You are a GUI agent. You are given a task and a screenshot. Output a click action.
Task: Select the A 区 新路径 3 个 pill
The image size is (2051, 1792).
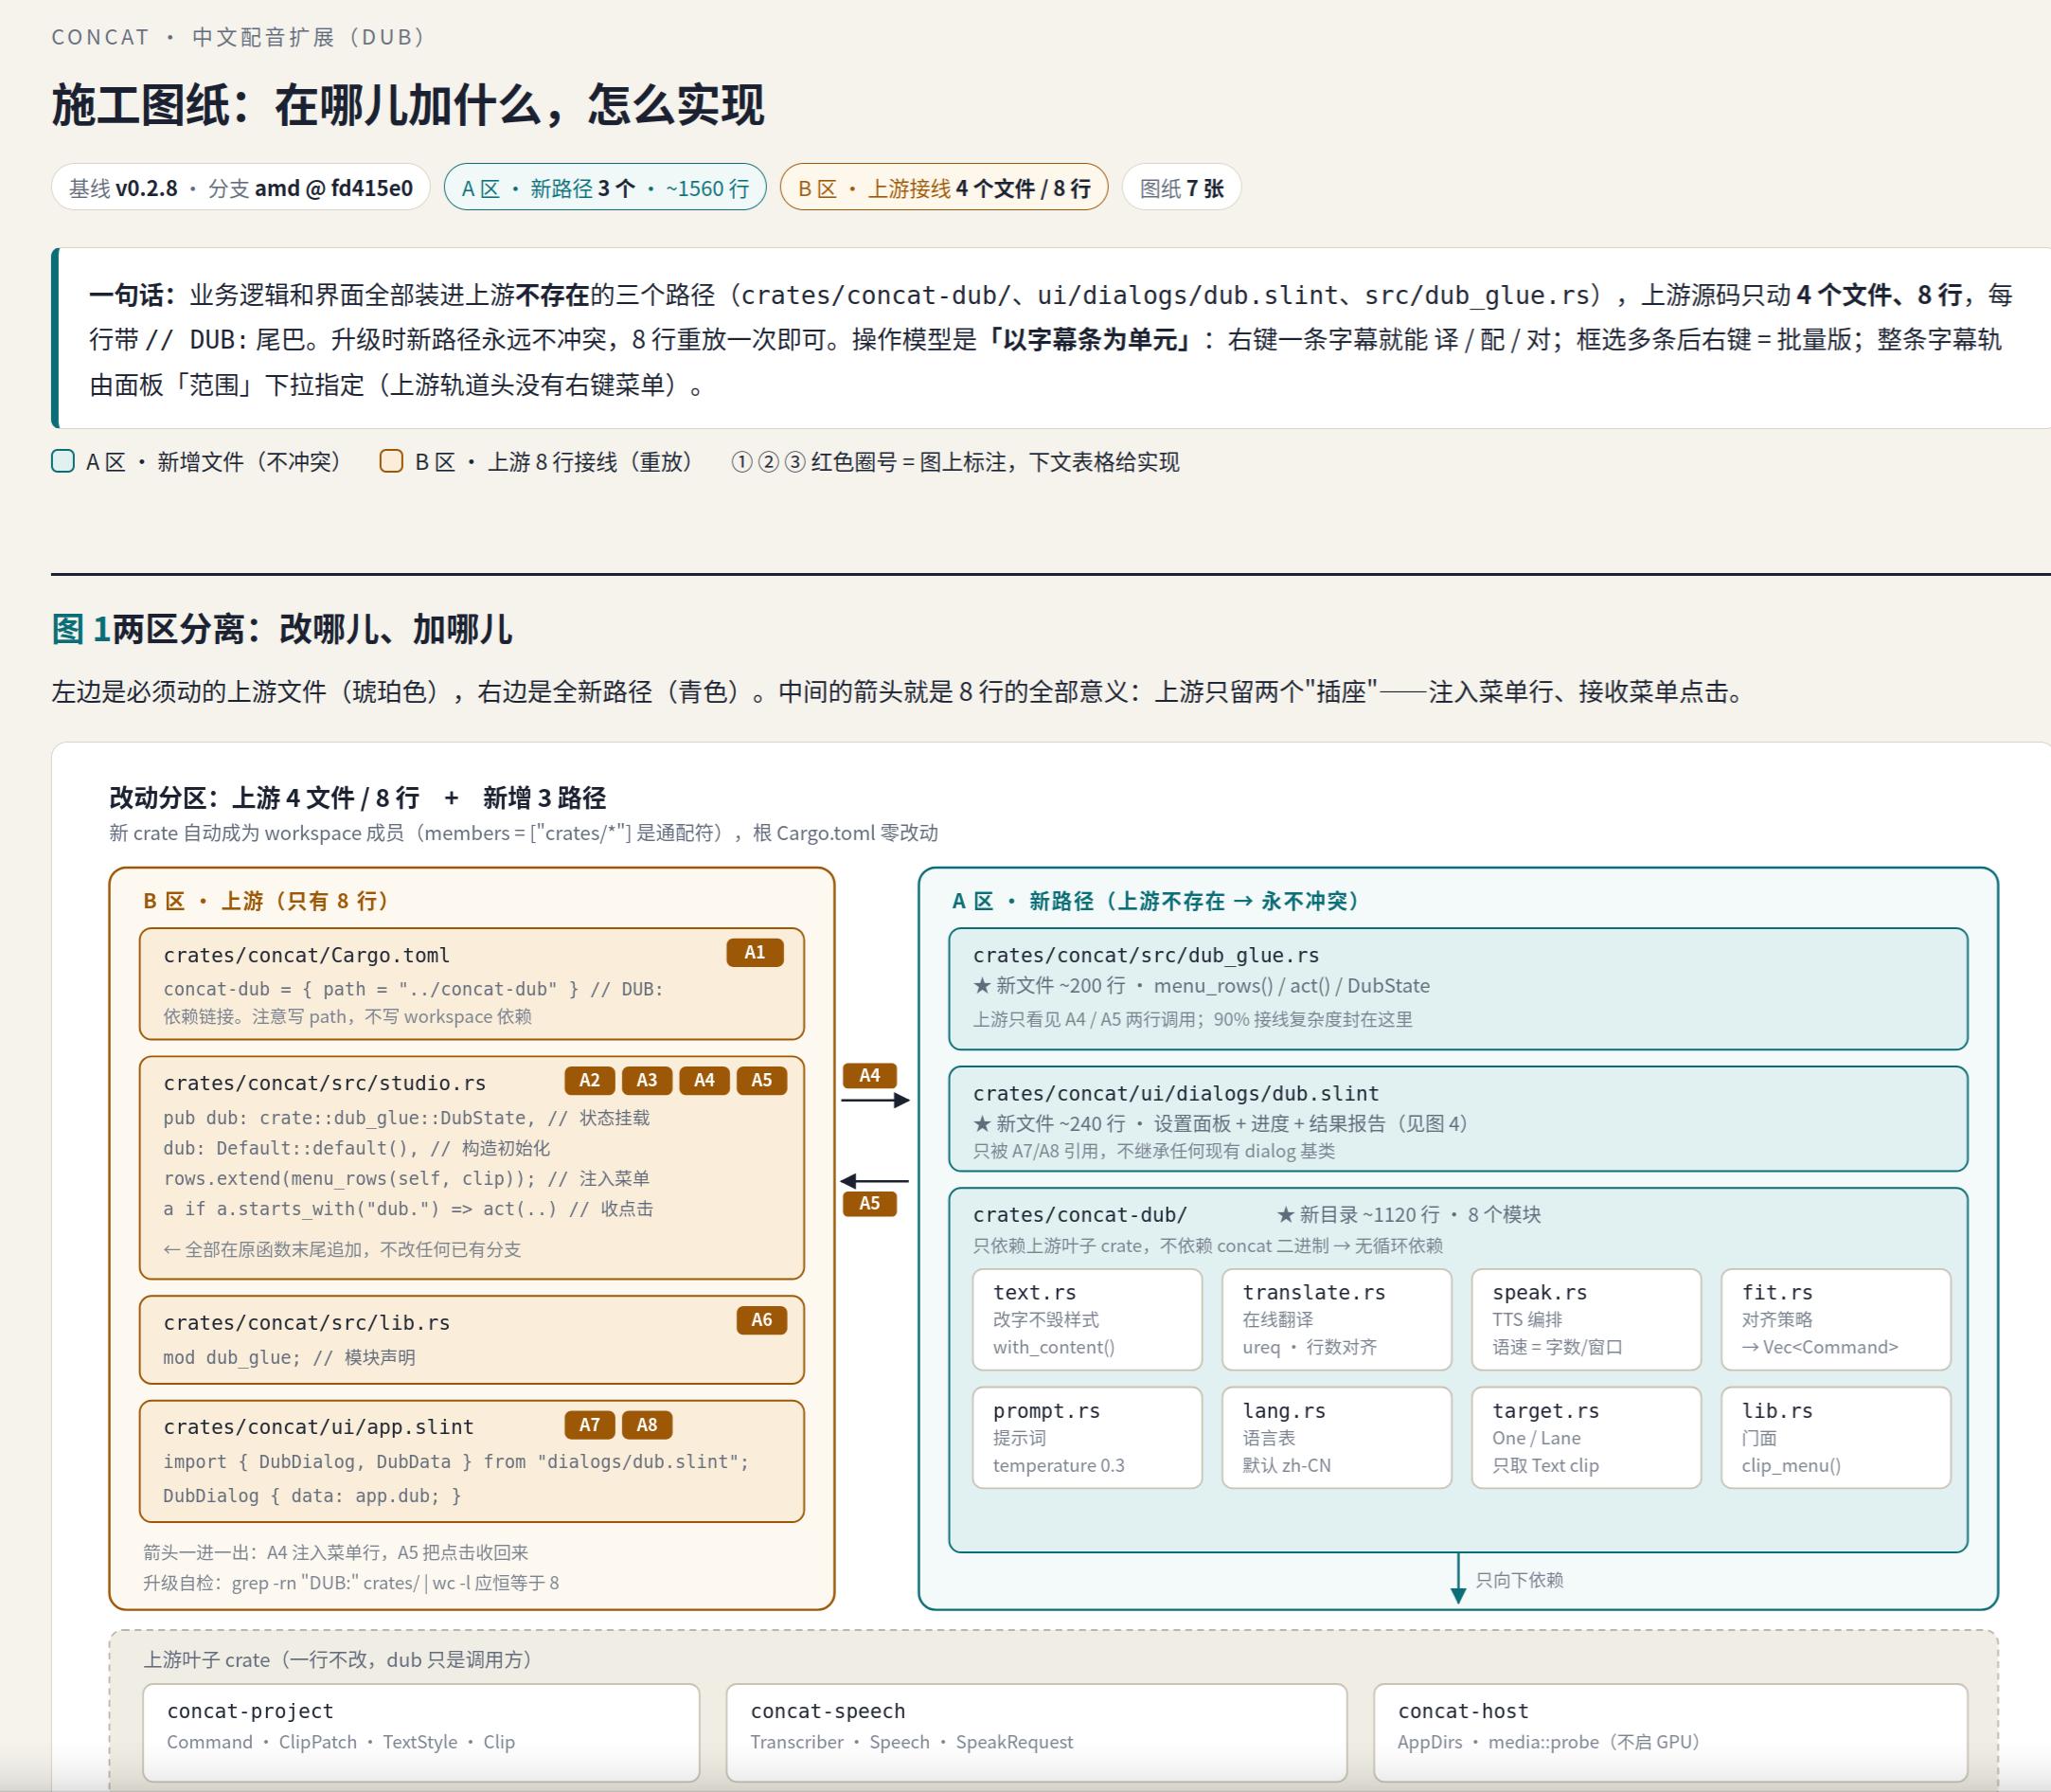click(x=606, y=187)
